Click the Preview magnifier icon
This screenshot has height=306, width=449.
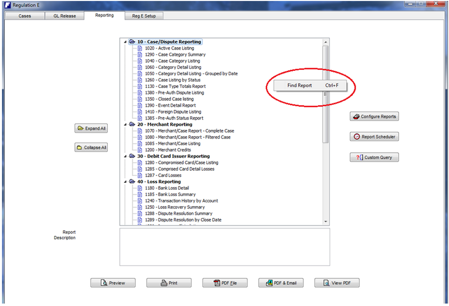point(104,283)
